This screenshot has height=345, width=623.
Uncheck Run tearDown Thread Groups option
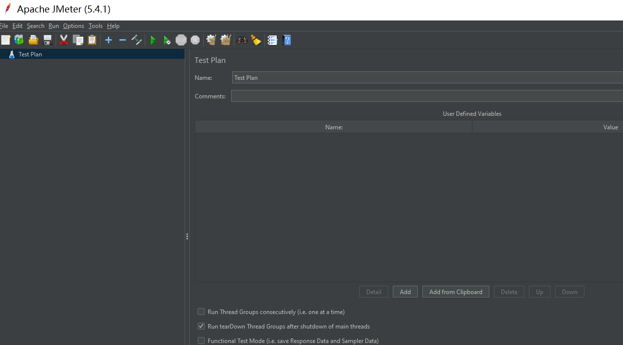[201, 326]
